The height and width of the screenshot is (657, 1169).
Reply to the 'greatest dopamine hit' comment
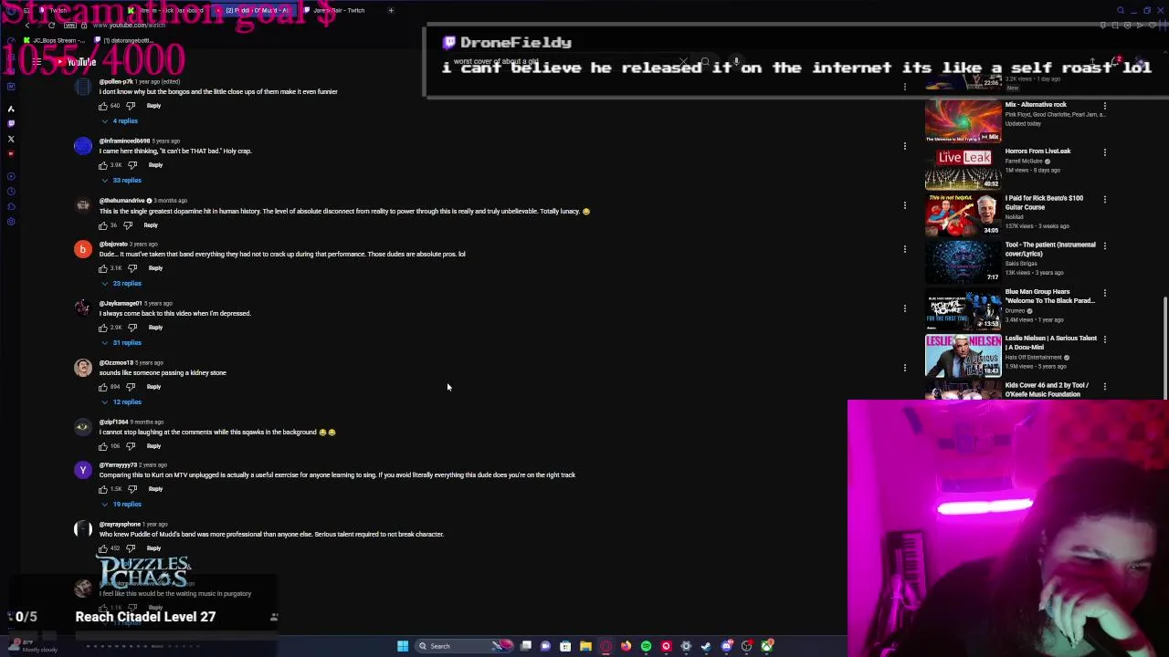click(151, 225)
